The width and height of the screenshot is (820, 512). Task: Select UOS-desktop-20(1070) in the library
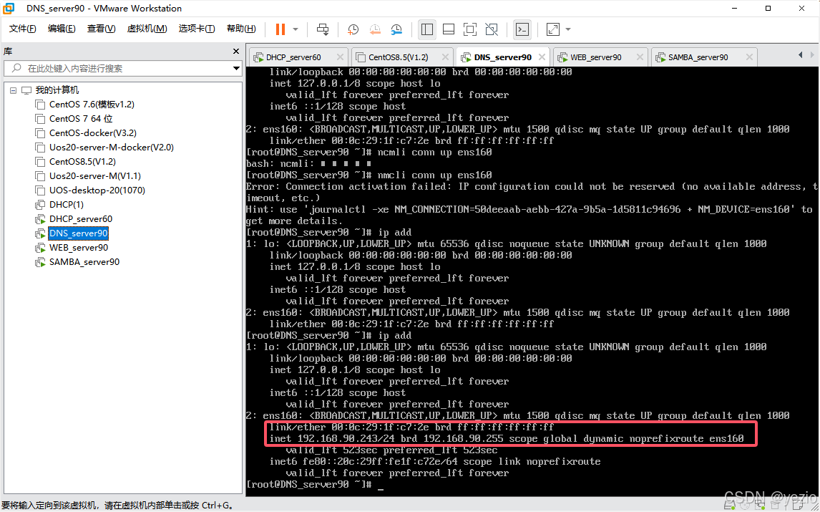(97, 190)
